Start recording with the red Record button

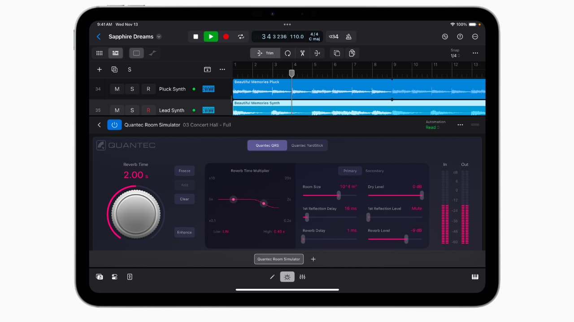(x=226, y=37)
